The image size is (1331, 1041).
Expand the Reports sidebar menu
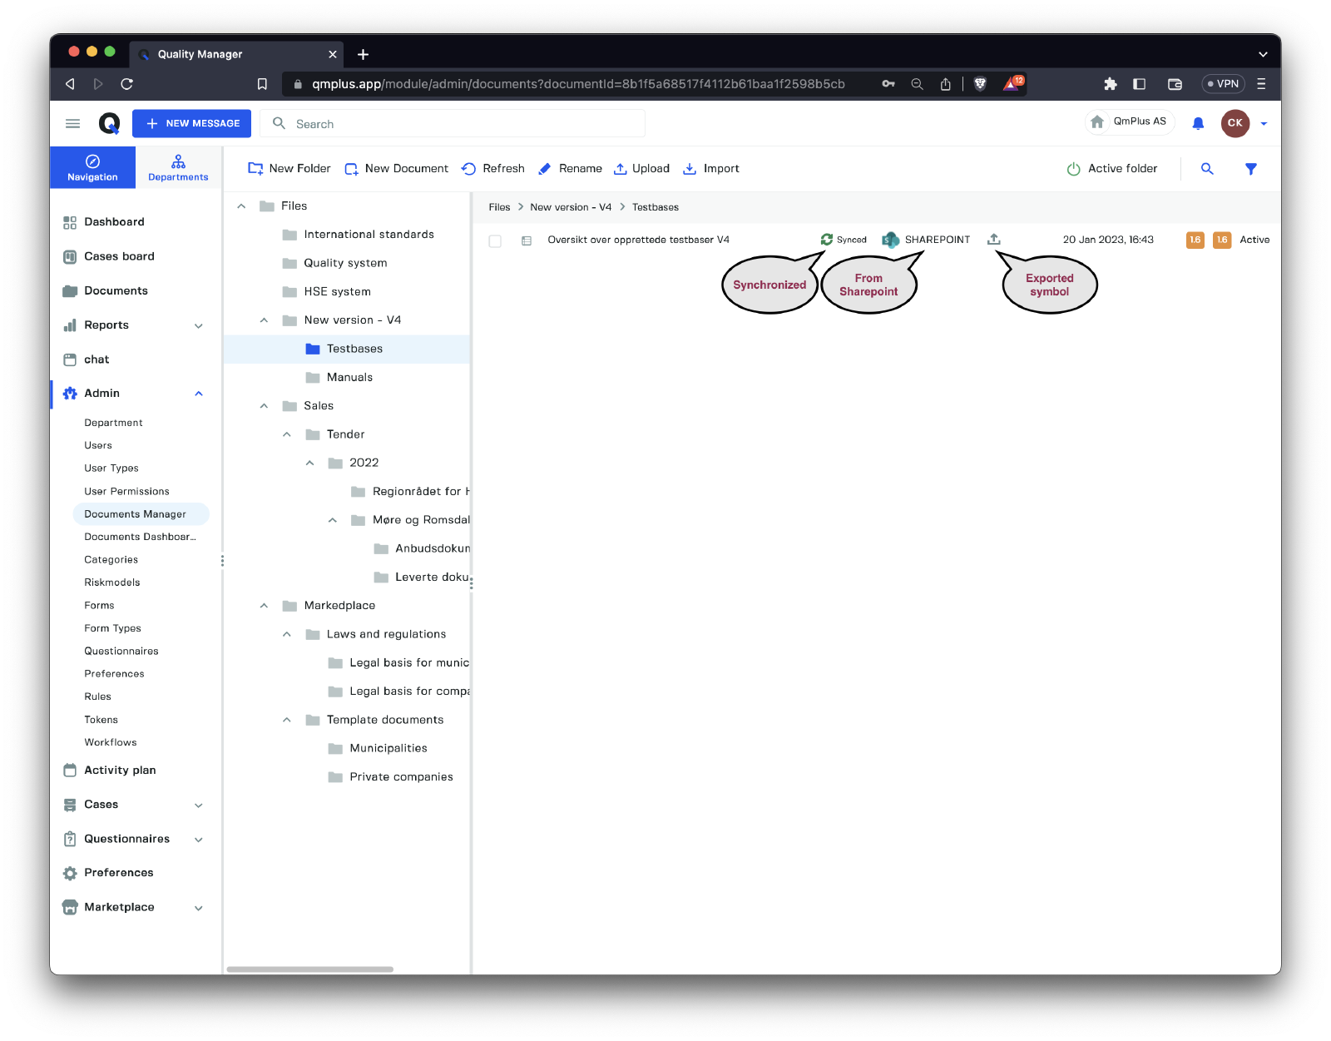click(x=199, y=325)
